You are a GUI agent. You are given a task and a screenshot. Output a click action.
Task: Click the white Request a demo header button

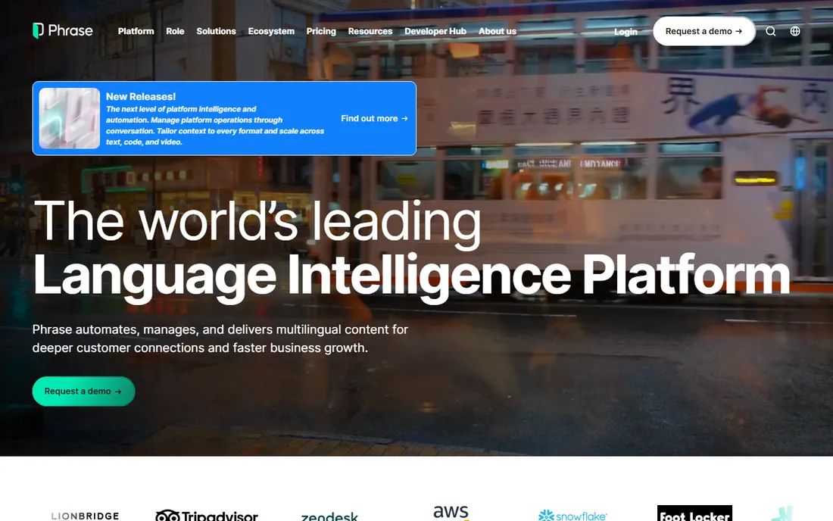click(704, 31)
